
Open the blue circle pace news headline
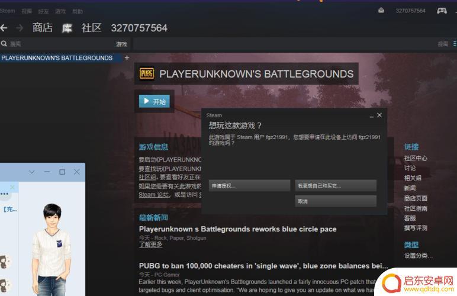[237, 229]
